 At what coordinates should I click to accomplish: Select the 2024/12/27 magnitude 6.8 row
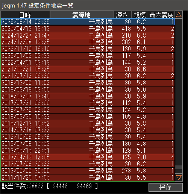[x=88, y=35]
